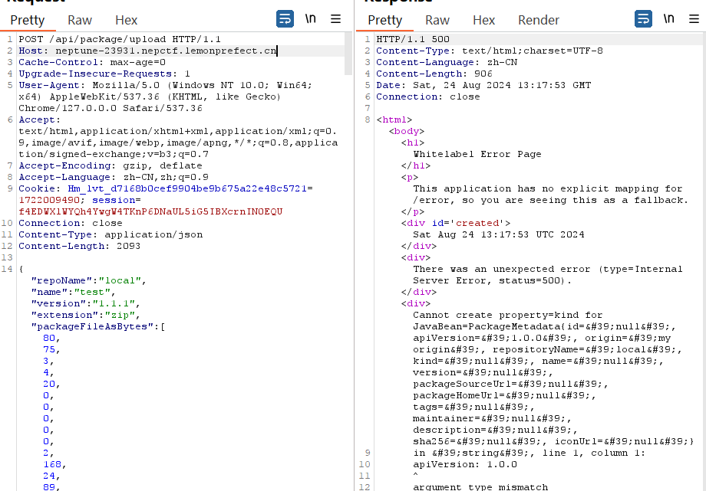Screen dimensions: 706x491
Task: Switch Response view to Raw tab
Action: tap(437, 21)
